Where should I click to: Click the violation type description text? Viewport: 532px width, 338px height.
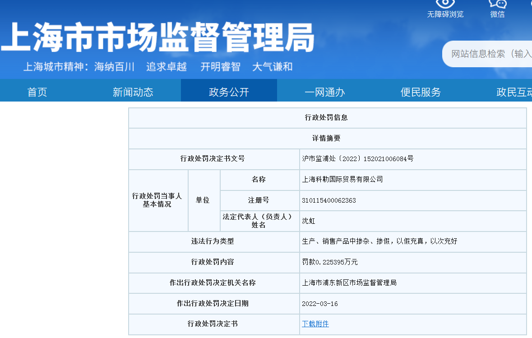point(379,241)
